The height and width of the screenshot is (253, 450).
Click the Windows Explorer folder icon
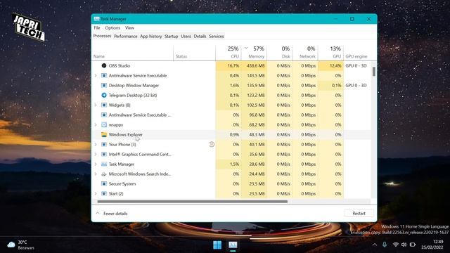(104, 134)
